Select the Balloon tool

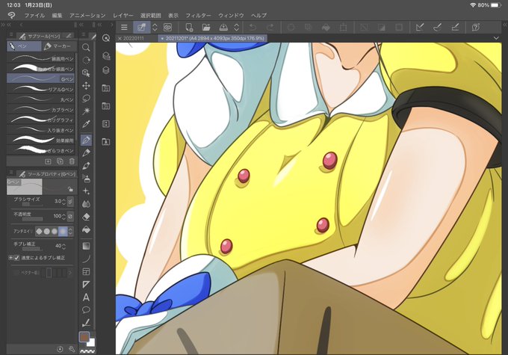pos(86,310)
